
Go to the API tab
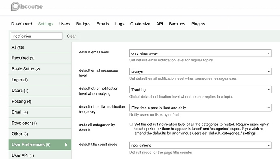click(x=159, y=24)
